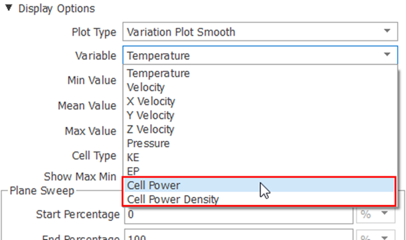
Task: Choose Velocity in the dropdown list
Action: click(146, 87)
